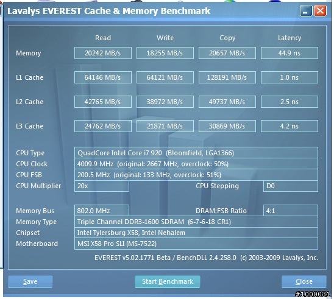
Task: Select L2 Cache Copy 49737 MB/s
Action: click(227, 102)
